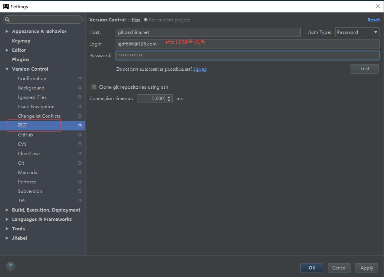Open the Keymap settings page
The image size is (384, 277).
tap(21, 41)
